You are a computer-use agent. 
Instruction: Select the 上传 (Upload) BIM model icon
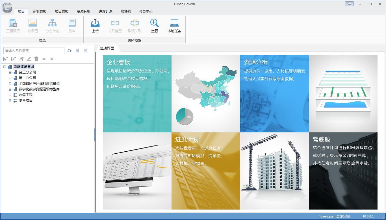pos(95,25)
